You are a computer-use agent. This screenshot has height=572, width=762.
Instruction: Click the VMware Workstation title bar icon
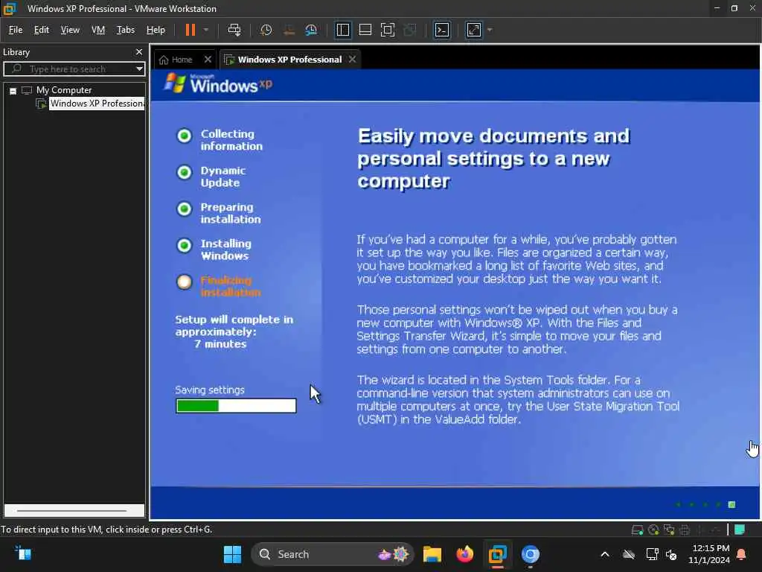pos(10,8)
